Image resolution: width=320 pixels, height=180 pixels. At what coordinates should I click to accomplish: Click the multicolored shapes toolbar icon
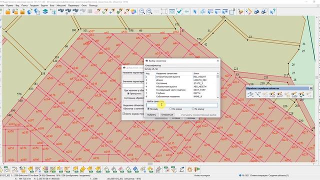133,11
